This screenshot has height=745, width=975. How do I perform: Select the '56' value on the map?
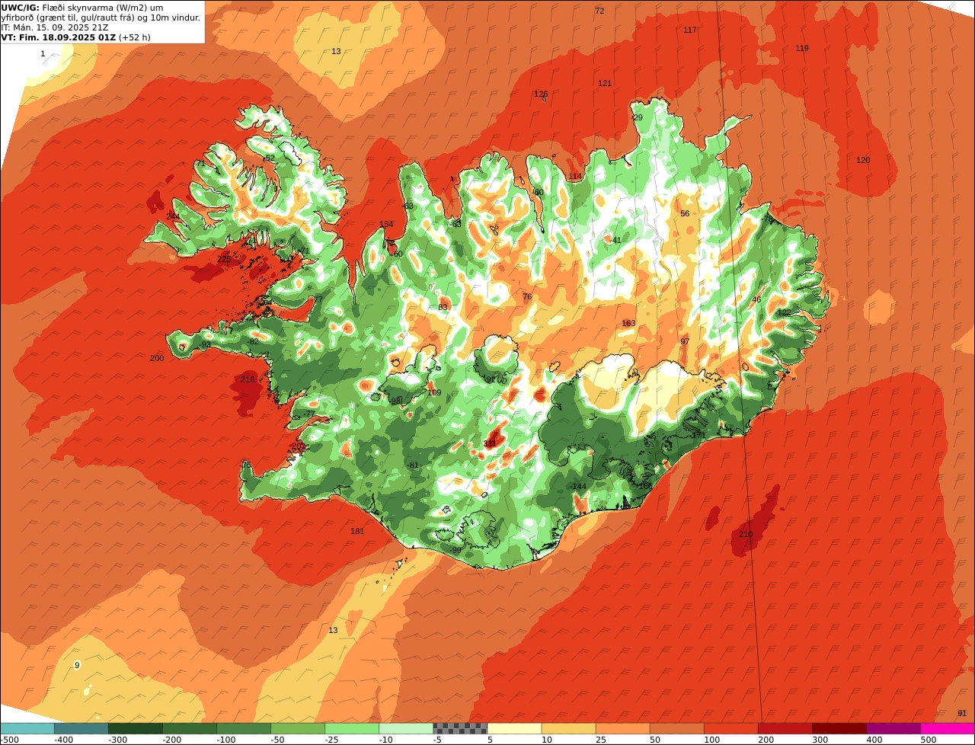point(685,214)
